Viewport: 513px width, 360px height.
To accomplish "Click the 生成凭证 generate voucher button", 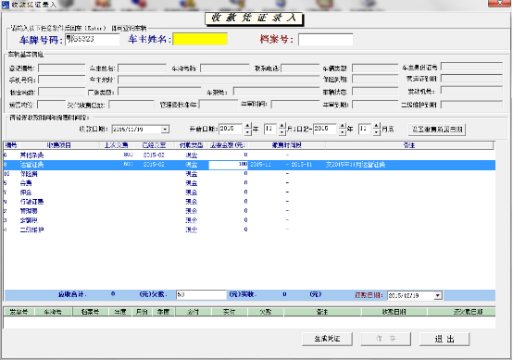I will [x=327, y=339].
